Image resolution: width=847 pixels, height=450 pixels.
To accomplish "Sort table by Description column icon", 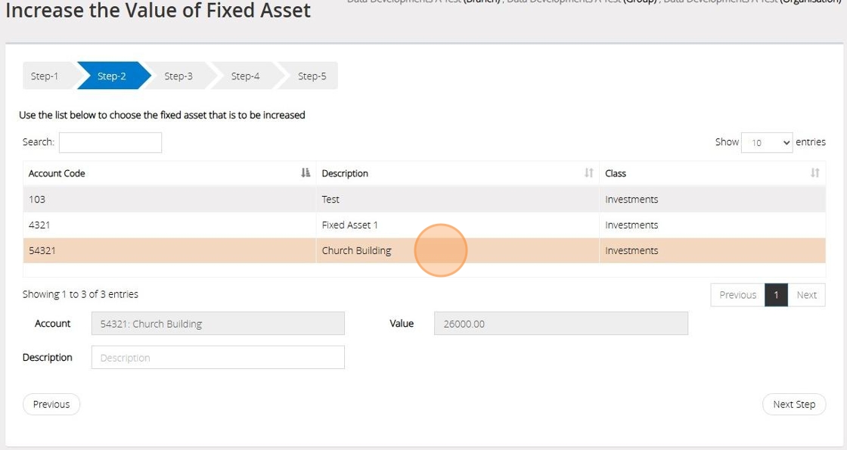I will click(x=588, y=173).
